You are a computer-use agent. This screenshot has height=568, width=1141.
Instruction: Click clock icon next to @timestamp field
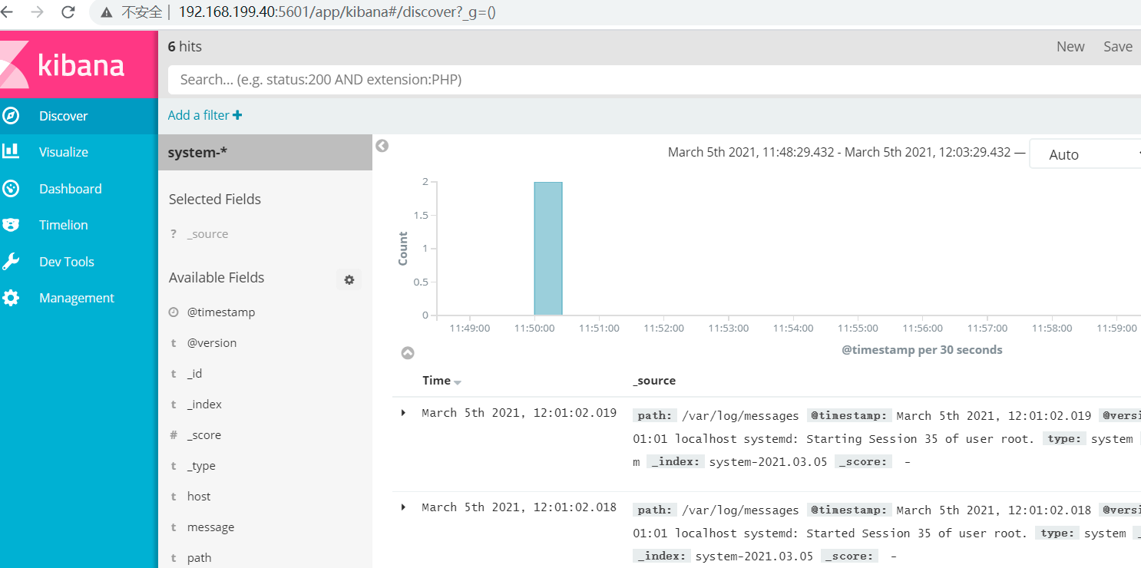[174, 312]
